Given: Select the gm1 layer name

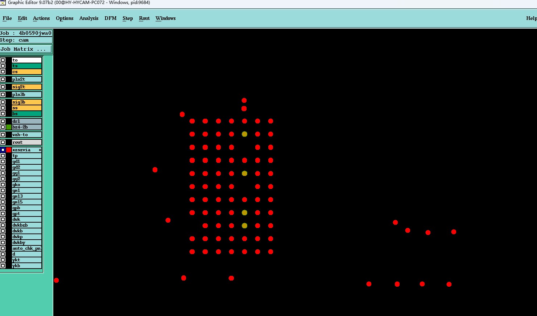Looking at the screenshot, I should point(27,190).
